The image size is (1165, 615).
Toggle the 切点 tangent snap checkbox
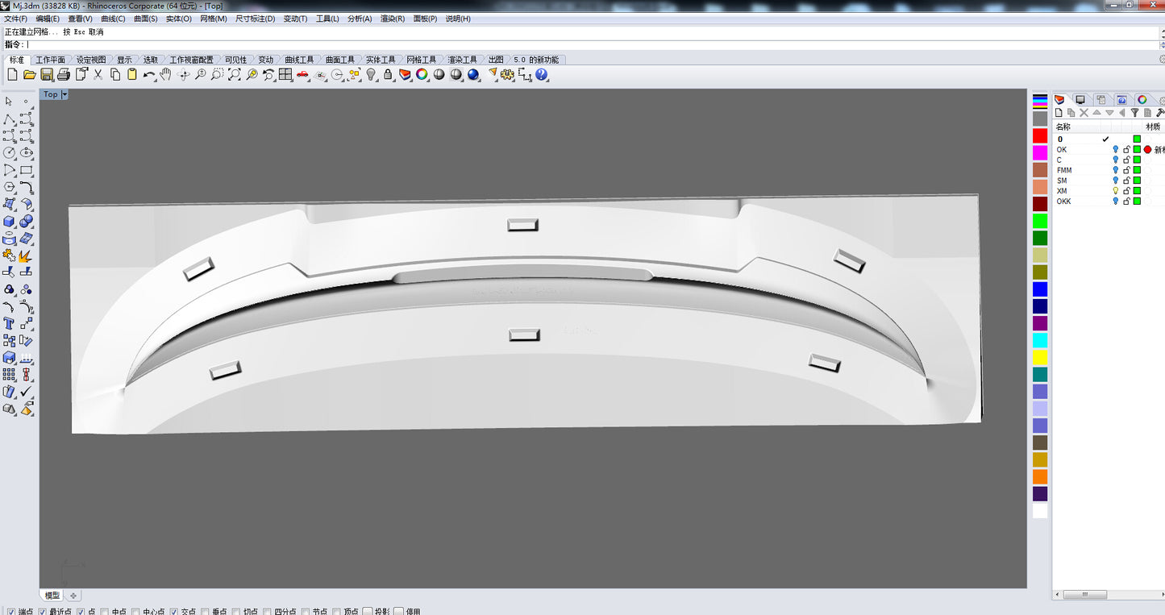pyautogui.click(x=235, y=612)
